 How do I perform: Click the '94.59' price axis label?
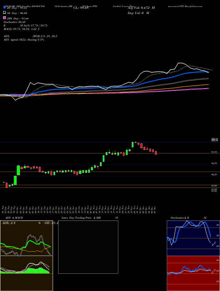[x=214, y=163]
